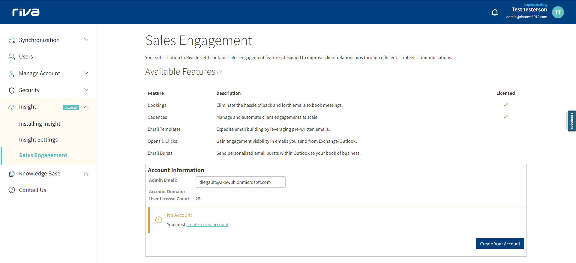This screenshot has width=576, height=263.
Task: Click the Riva logo
Action: (26, 12)
